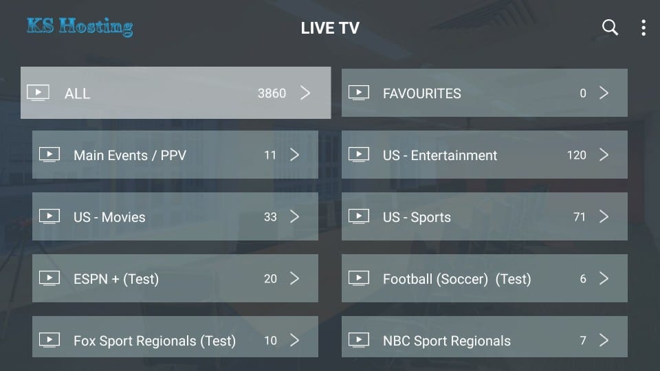The image size is (660, 371).
Task: Open the three-dot overflow menu
Action: (643, 27)
